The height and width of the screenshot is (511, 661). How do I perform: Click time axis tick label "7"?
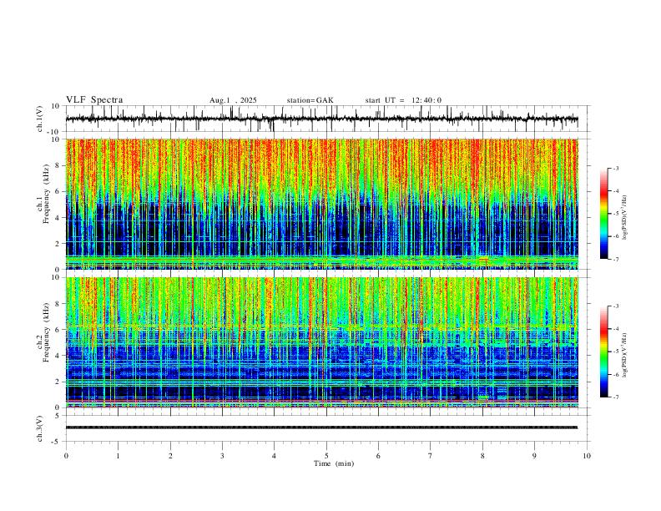click(431, 456)
